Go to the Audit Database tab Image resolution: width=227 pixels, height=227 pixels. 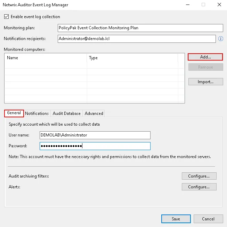pos(66,113)
